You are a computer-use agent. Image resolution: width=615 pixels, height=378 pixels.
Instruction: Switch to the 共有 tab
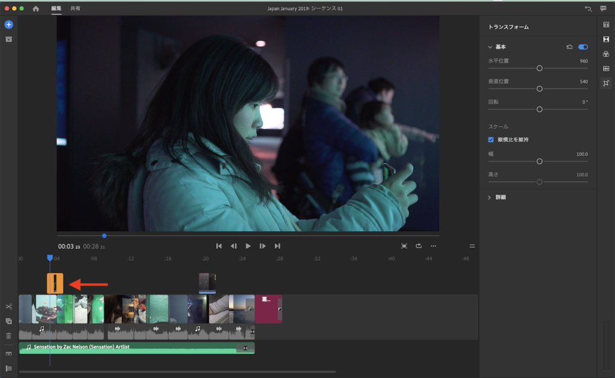[75, 9]
